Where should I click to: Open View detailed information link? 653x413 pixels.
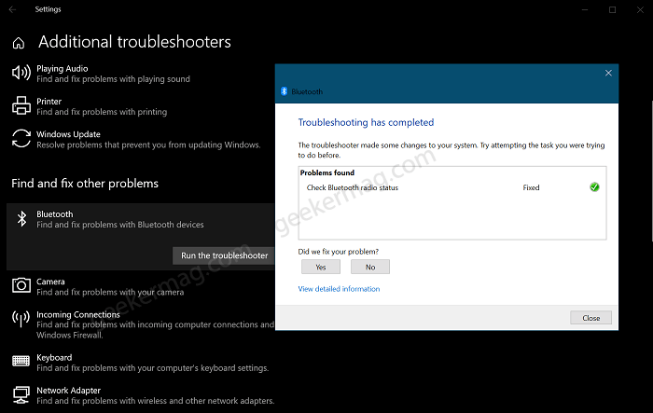tap(339, 289)
